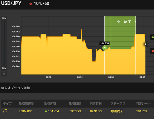Click the 104.754 price tooltip on chart
The width and height of the screenshot is (154, 119).
(105, 43)
